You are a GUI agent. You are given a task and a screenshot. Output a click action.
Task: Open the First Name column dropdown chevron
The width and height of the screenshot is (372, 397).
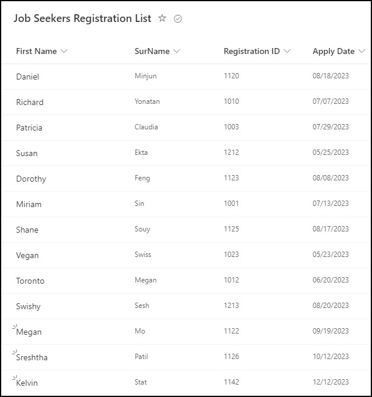(x=64, y=51)
